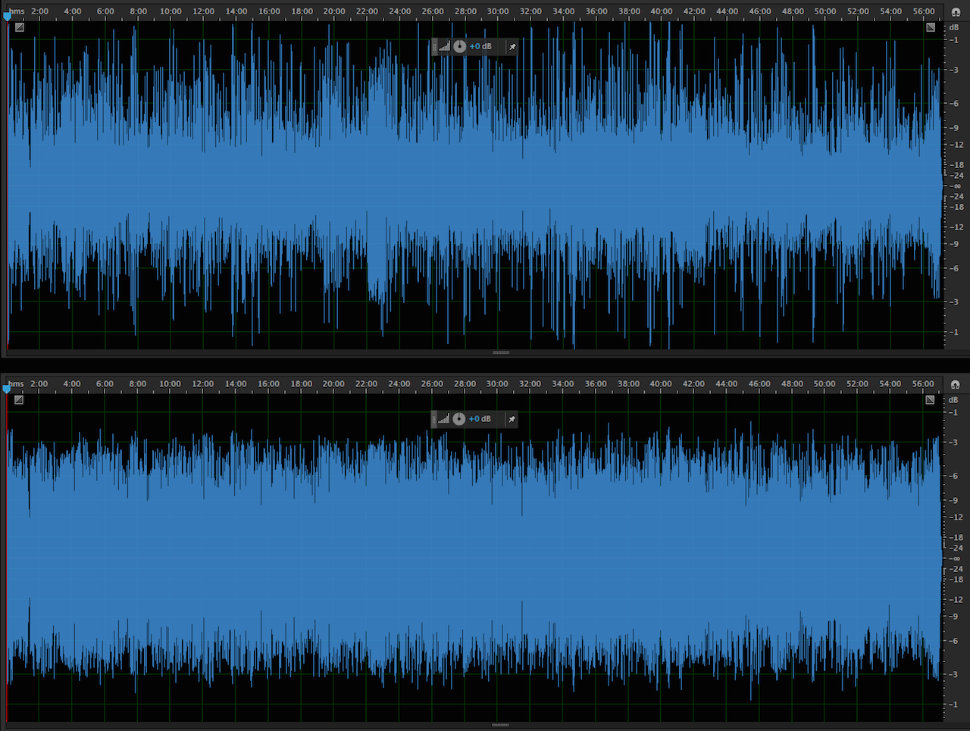970x731 pixels.
Task: Click the fade-in handle in the top waveform
Action: point(20,27)
